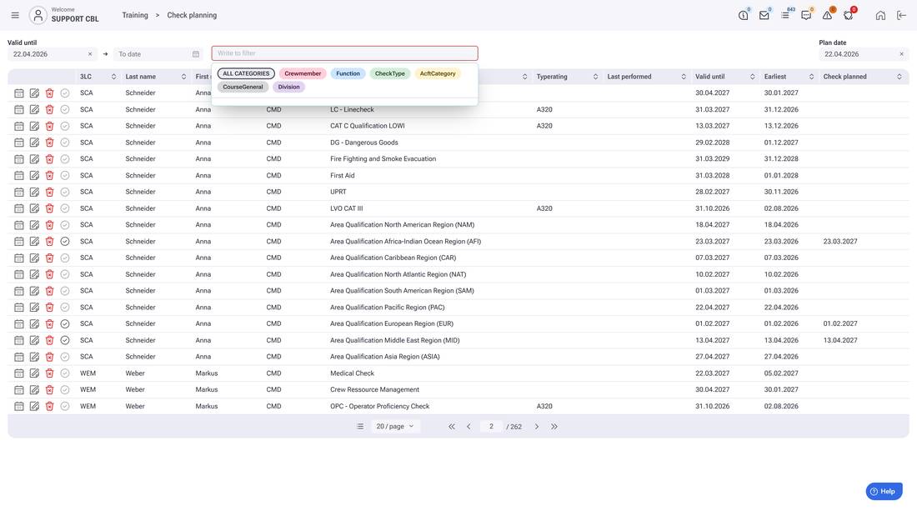Delete the Crew Ressource Management row
917x516 pixels.
tap(50, 389)
